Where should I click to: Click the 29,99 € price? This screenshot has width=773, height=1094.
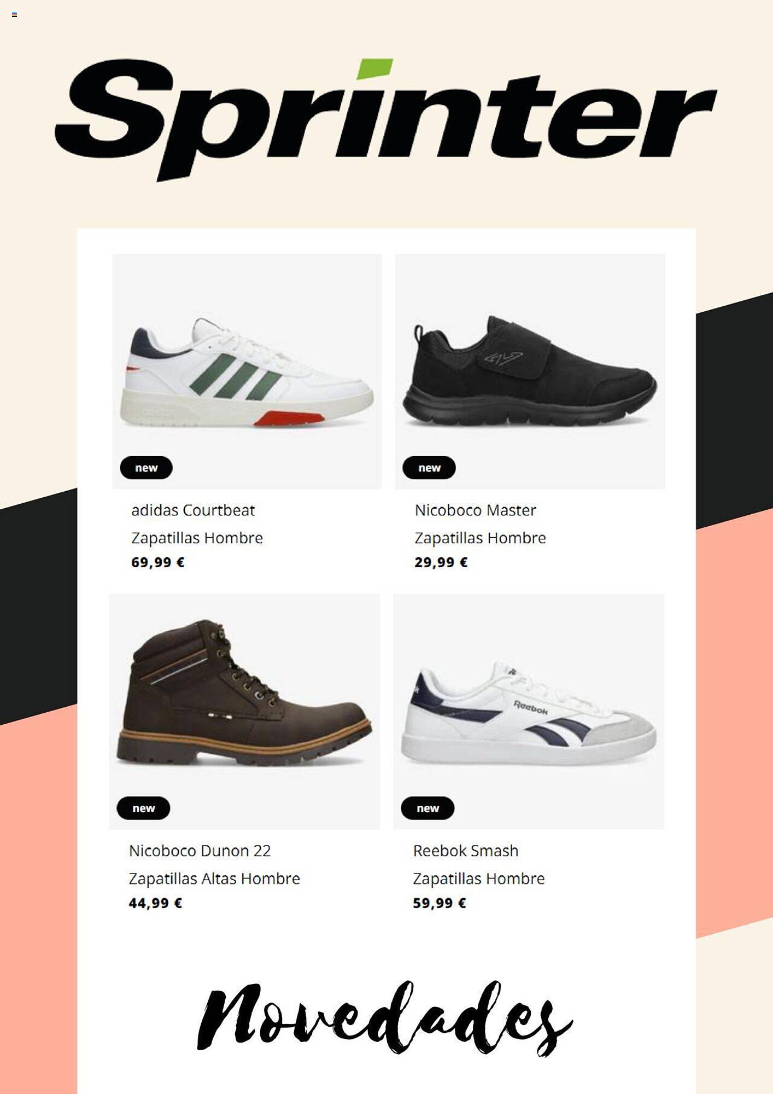click(x=441, y=562)
